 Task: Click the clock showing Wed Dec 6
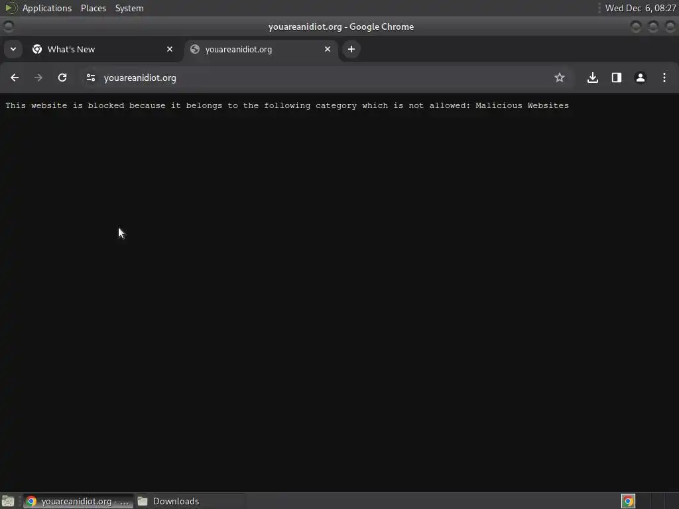coord(641,8)
